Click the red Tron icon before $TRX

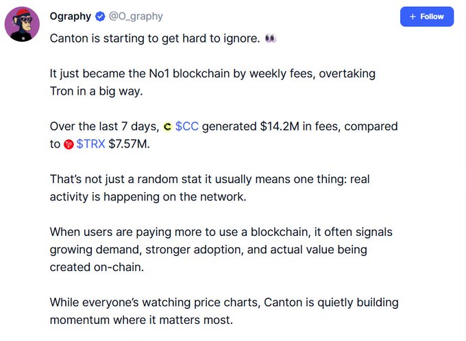click(x=69, y=145)
